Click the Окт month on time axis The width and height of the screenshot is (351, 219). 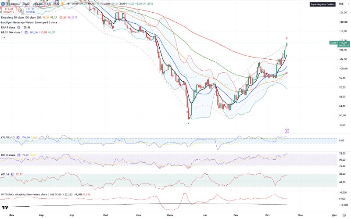(268, 215)
